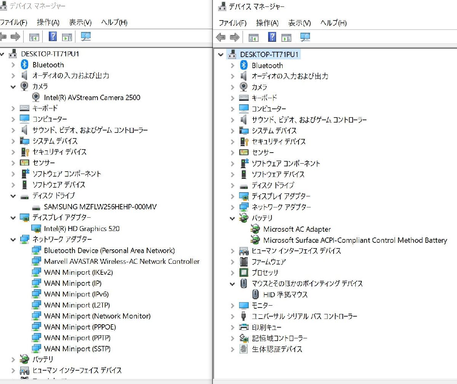Open 表示(V) menu in right window
The height and width of the screenshot is (384, 457).
(300, 23)
